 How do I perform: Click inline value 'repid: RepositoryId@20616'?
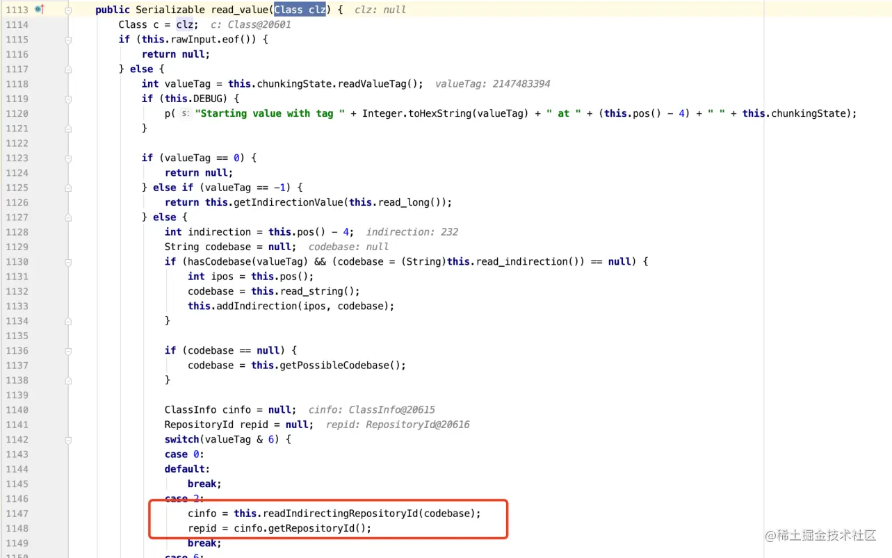click(x=398, y=425)
